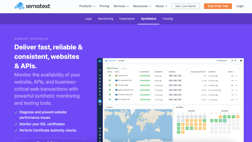Image resolution: width=252 pixels, height=142 pixels.
Task: Open the apps.eu.sematext.com monitor
Action: coord(126,90)
